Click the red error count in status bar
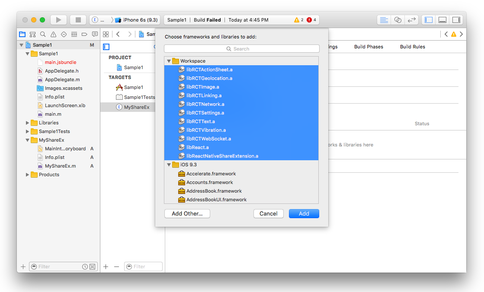Viewport: 484px width, 292px height. 311,20
